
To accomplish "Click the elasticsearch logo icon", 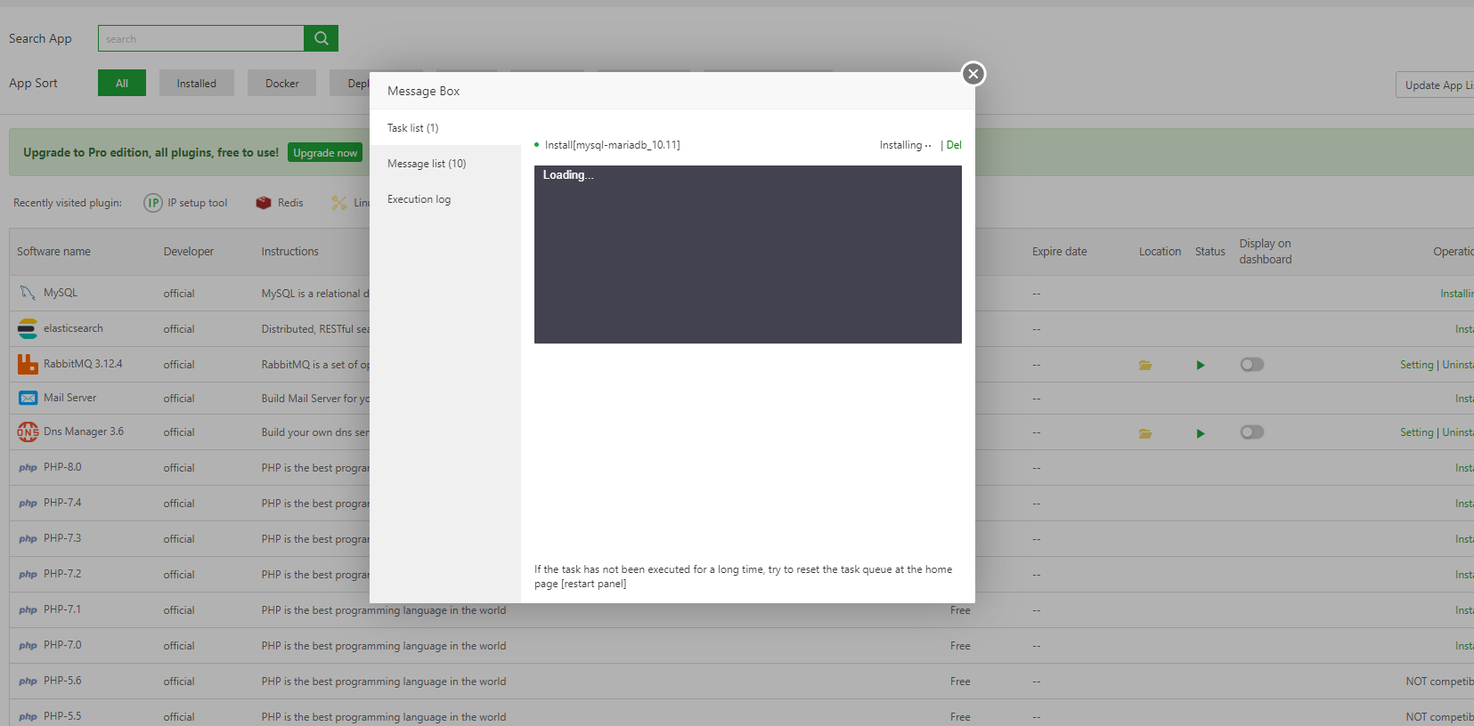I will click(28, 328).
